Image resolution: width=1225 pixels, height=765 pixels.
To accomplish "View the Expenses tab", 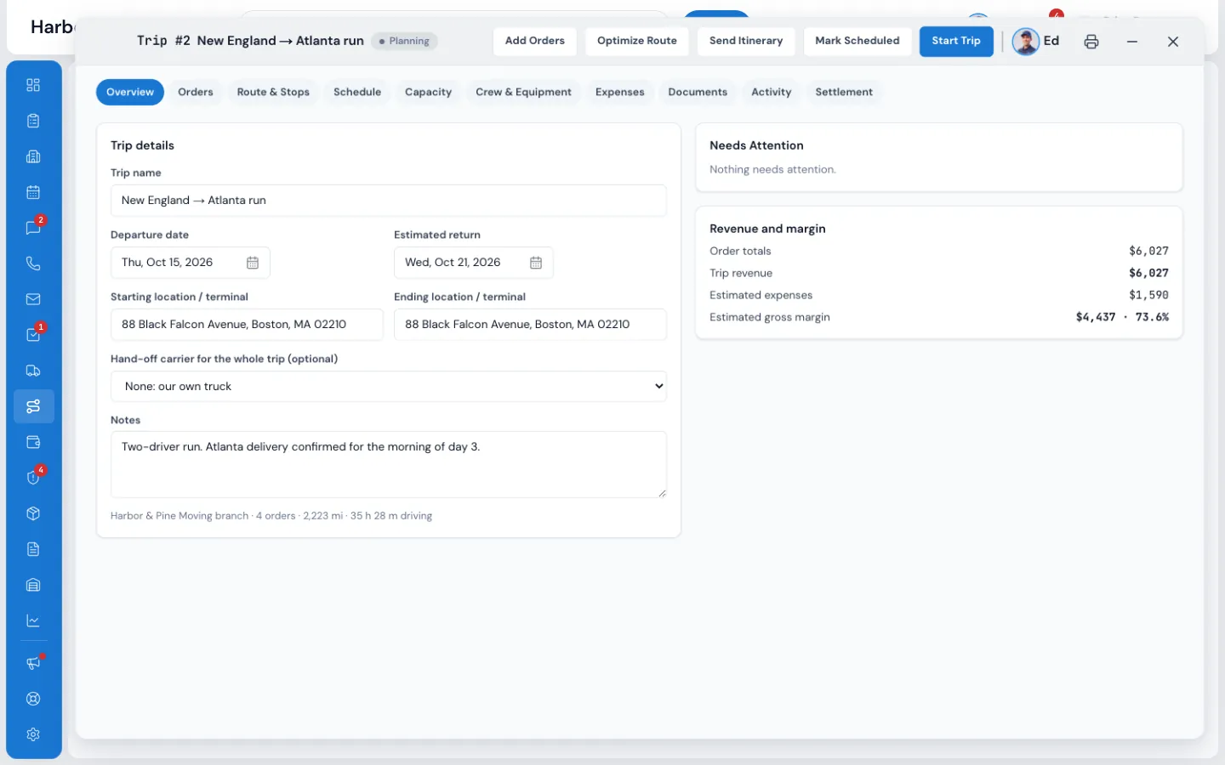I will (620, 92).
